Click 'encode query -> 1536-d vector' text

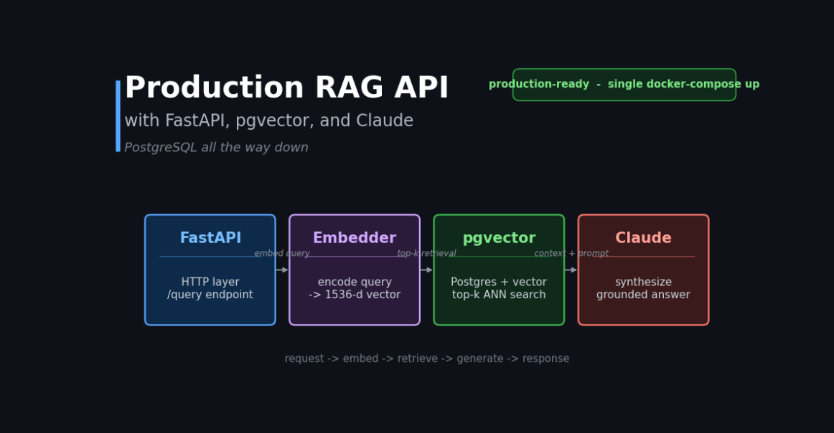[x=355, y=288]
